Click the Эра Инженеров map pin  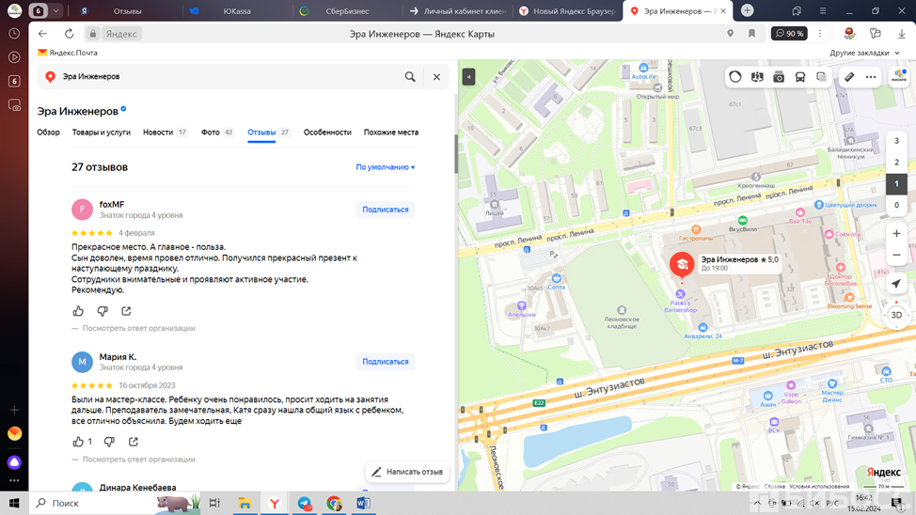point(681,264)
